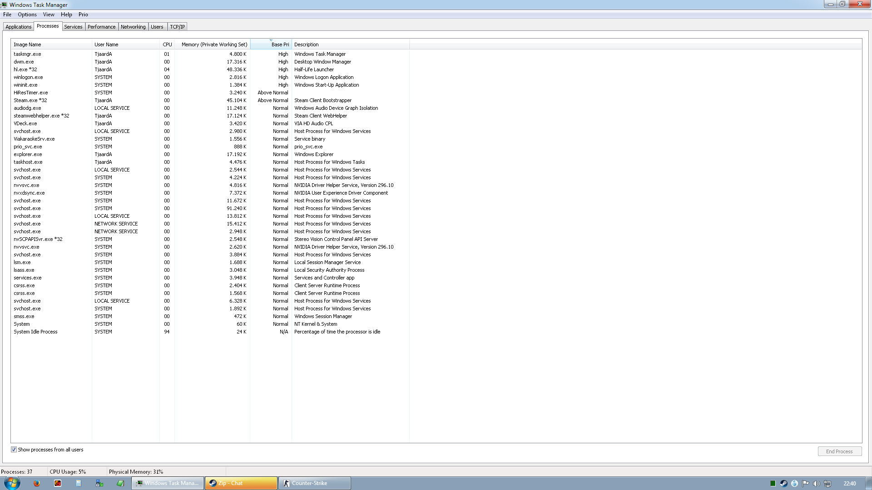Select the Steam.exe *32 process
The height and width of the screenshot is (490, 872).
(210, 100)
